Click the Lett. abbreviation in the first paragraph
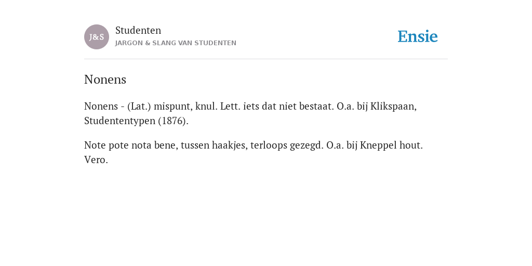The image size is (532, 266). pos(230,107)
